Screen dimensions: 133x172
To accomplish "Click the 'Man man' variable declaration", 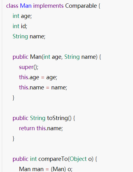I will pos(31,169).
